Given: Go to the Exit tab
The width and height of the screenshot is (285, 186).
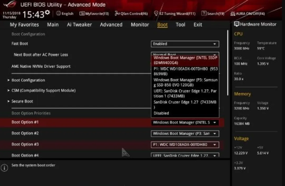Looking at the screenshot, I should click(198, 25).
